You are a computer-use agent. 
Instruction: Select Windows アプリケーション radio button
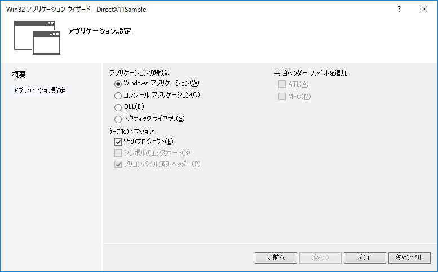click(x=118, y=84)
